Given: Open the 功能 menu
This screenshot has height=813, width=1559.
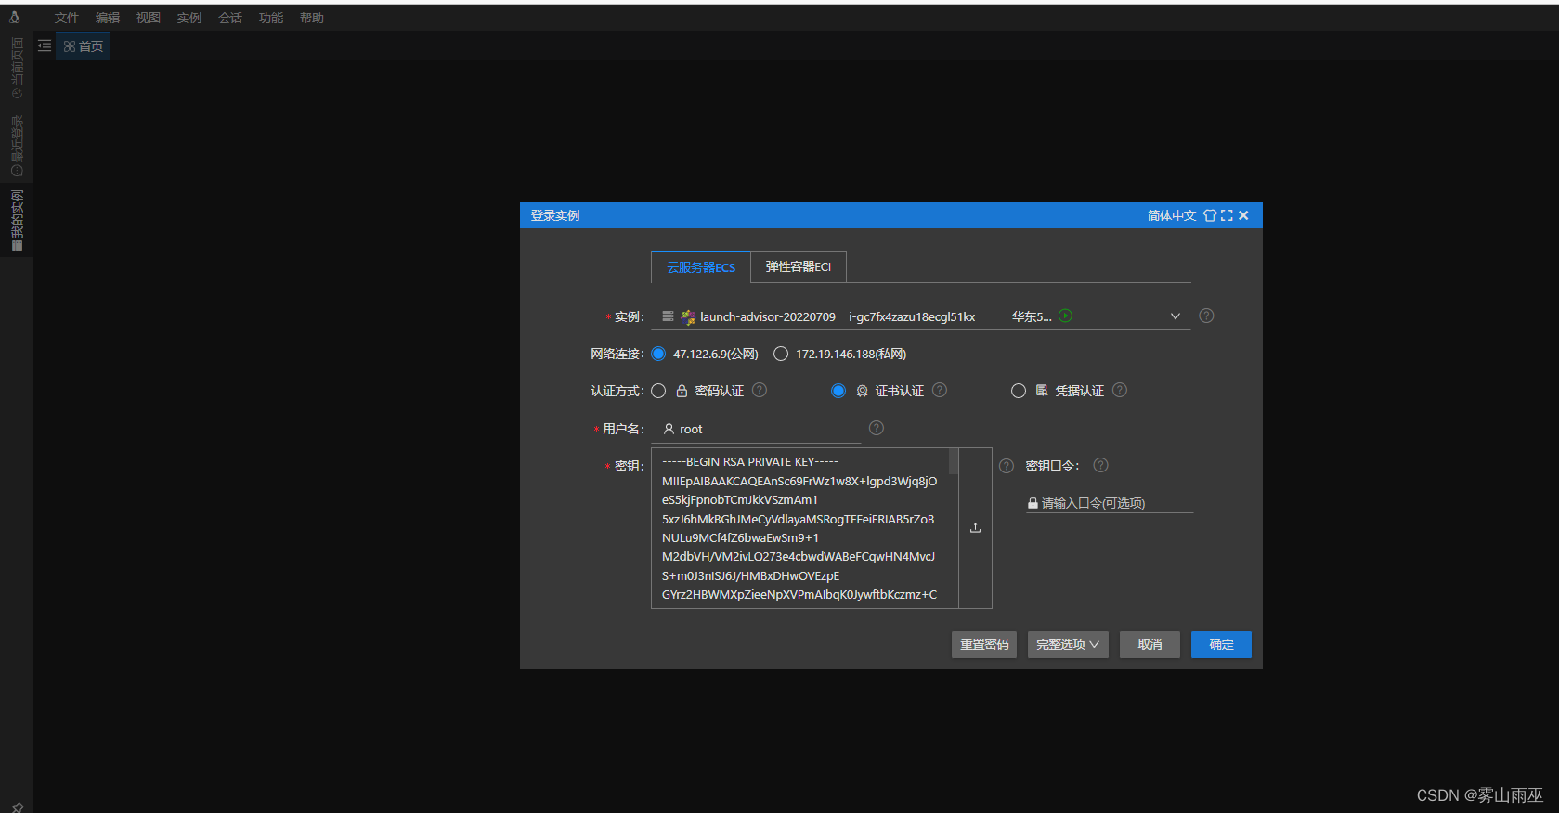Looking at the screenshot, I should 271,18.
